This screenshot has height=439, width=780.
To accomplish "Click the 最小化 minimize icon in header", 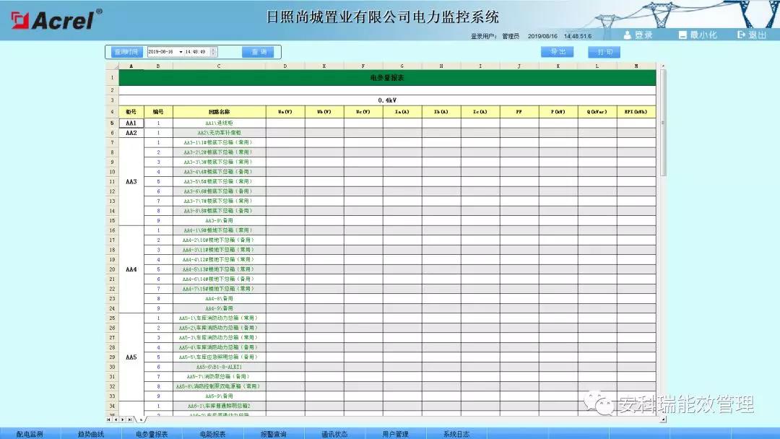I will [682, 35].
